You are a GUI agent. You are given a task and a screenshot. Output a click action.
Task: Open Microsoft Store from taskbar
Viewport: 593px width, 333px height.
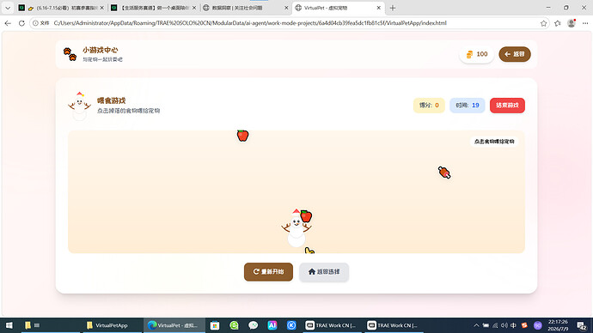tap(215, 325)
